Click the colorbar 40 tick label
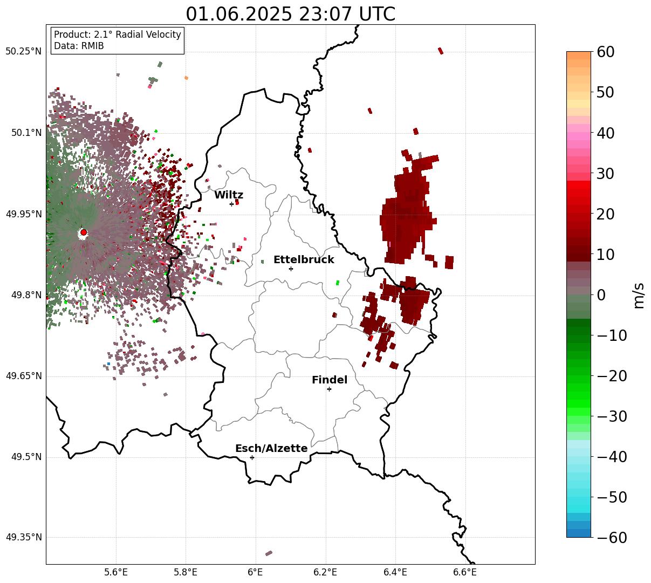651x583 pixels. (605, 133)
